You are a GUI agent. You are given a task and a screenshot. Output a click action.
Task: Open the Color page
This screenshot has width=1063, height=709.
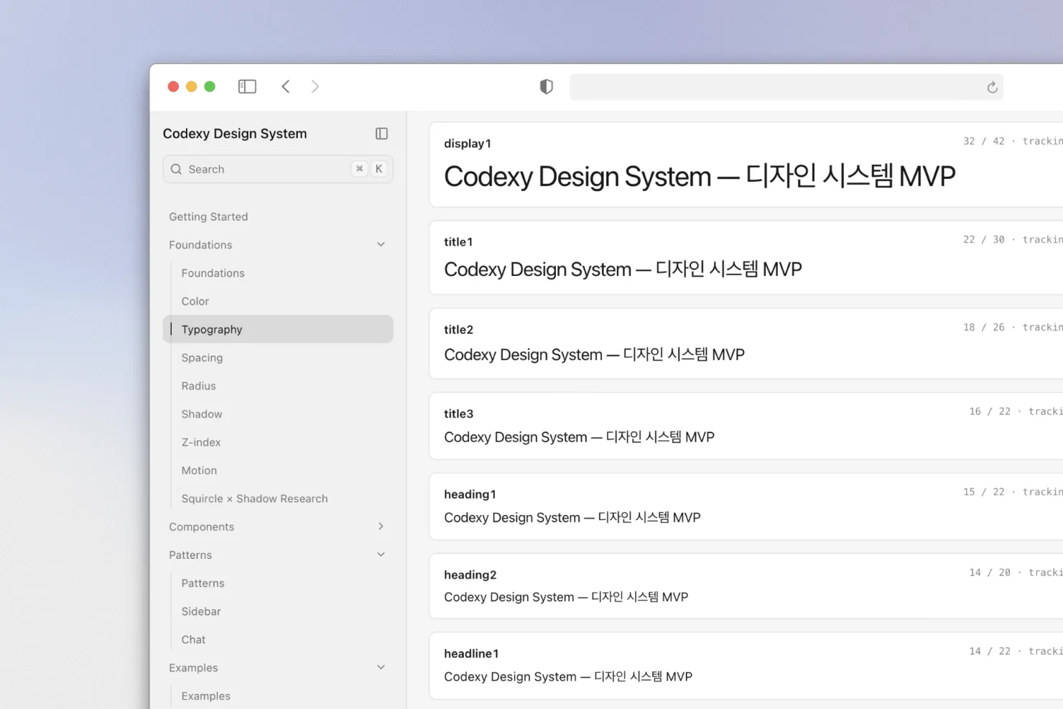pos(195,301)
